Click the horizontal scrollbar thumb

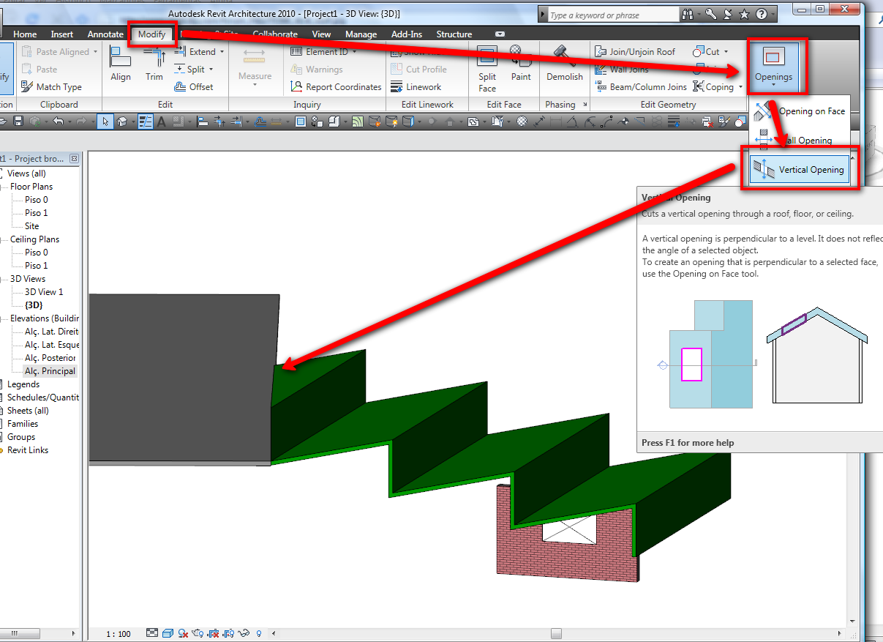556,634
